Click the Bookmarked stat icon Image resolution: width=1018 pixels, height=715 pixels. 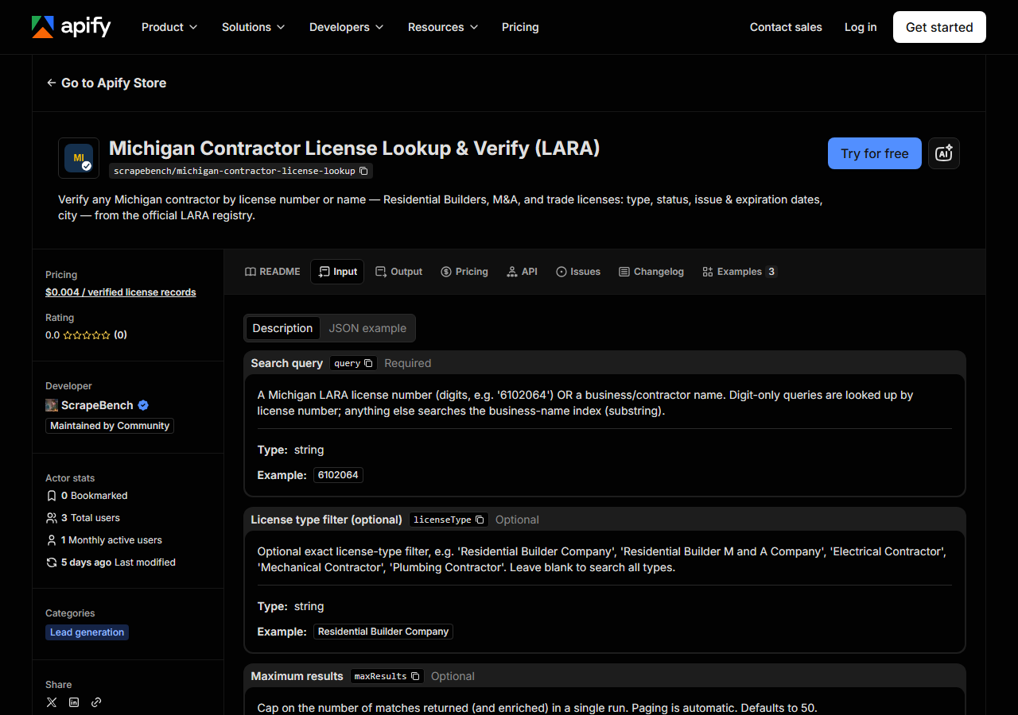coord(52,496)
